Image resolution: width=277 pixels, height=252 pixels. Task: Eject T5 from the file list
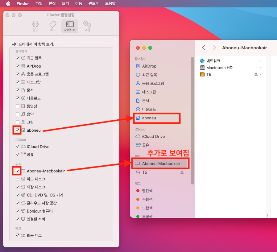(256, 74)
